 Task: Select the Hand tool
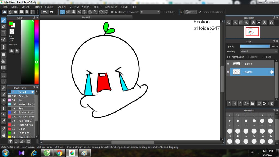[4, 135]
